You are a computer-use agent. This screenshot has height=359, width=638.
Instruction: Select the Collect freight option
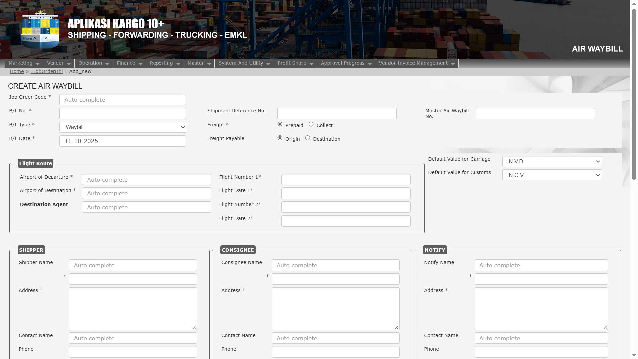coord(311,124)
